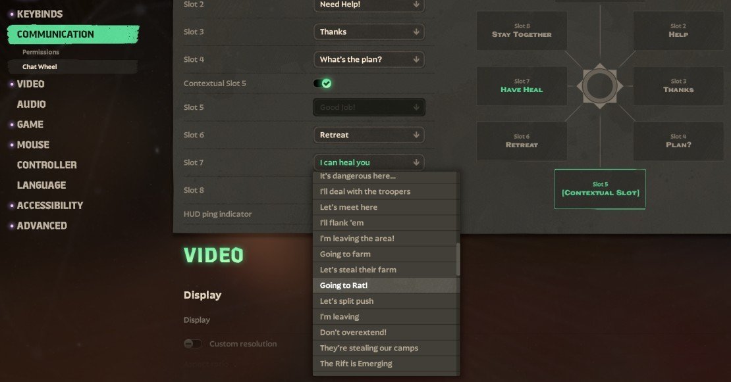The image size is (731, 382).
Task: Choose 'I'm leaving the area!' option
Action: point(385,239)
